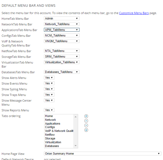The height and width of the screenshot is (160, 163).
Task: Open the Customize Menu Bars link
Action: [134, 13]
